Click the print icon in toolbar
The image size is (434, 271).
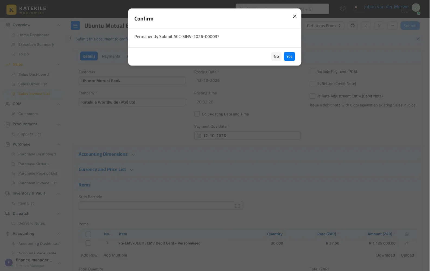coord(352,25)
